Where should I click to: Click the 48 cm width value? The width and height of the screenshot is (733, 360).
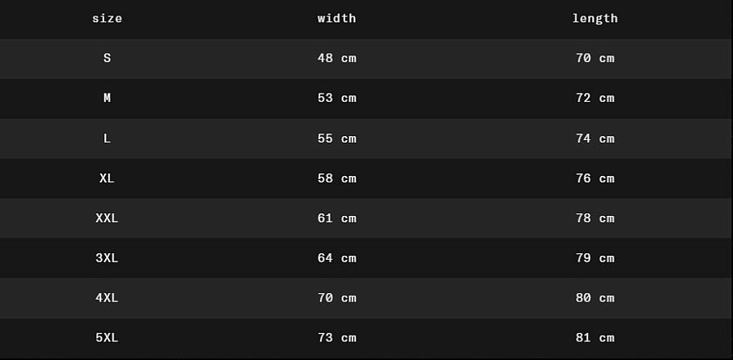point(336,58)
